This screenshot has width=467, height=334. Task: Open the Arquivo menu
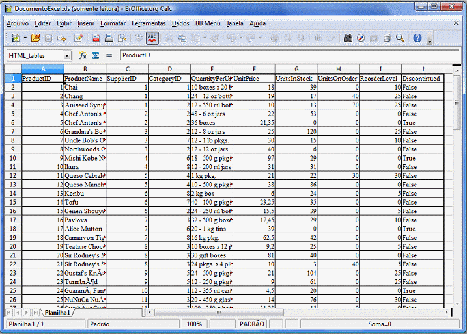[x=18, y=23]
